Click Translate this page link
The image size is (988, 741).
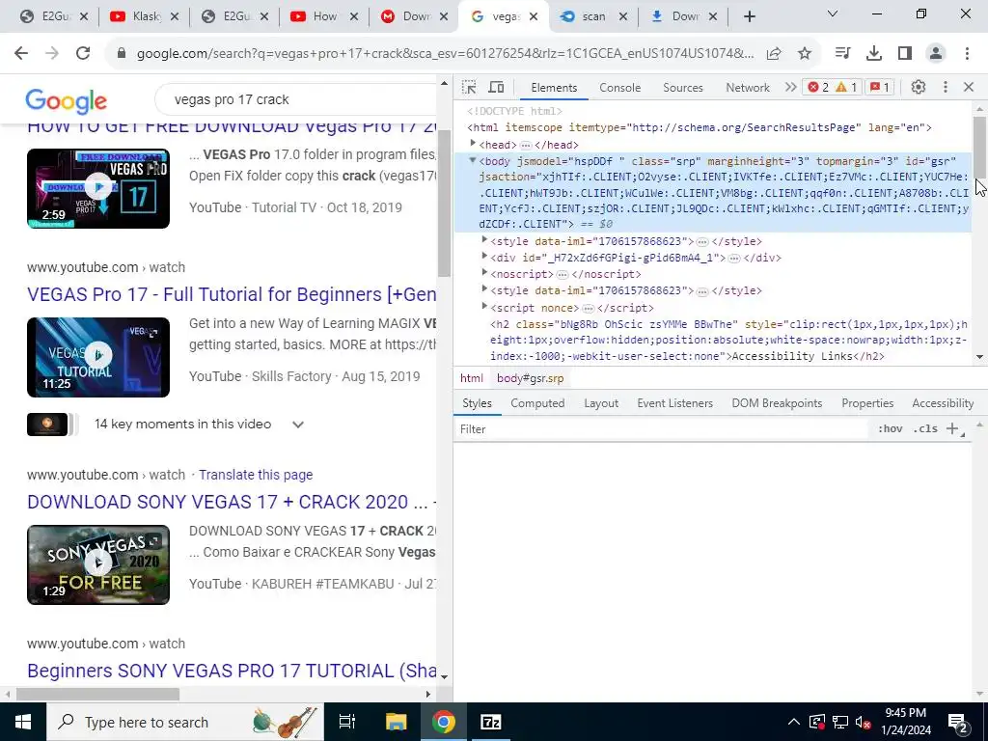[x=256, y=475]
